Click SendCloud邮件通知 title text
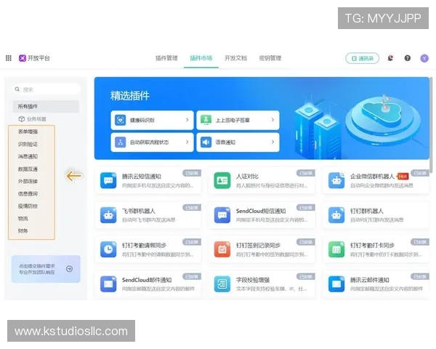The image size is (436, 349). coord(147,280)
